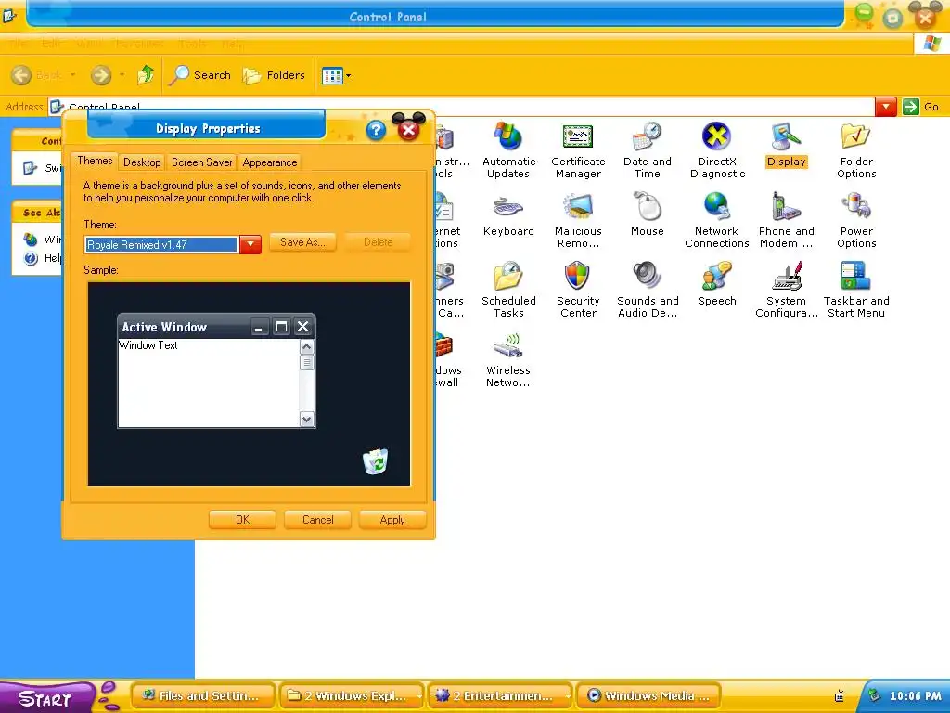Switch to Windows Media taskbar item
This screenshot has width=950, height=713.
click(648, 695)
